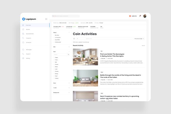171x114 pixels.
Task: Click the Support phone icon
Action: coord(23,54)
